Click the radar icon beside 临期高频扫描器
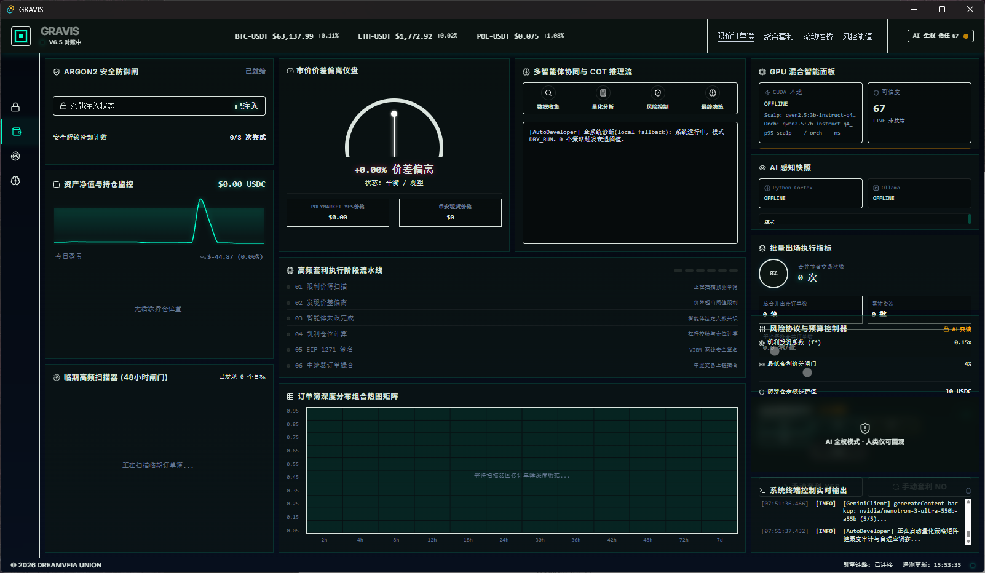The height and width of the screenshot is (573, 985). 57,377
